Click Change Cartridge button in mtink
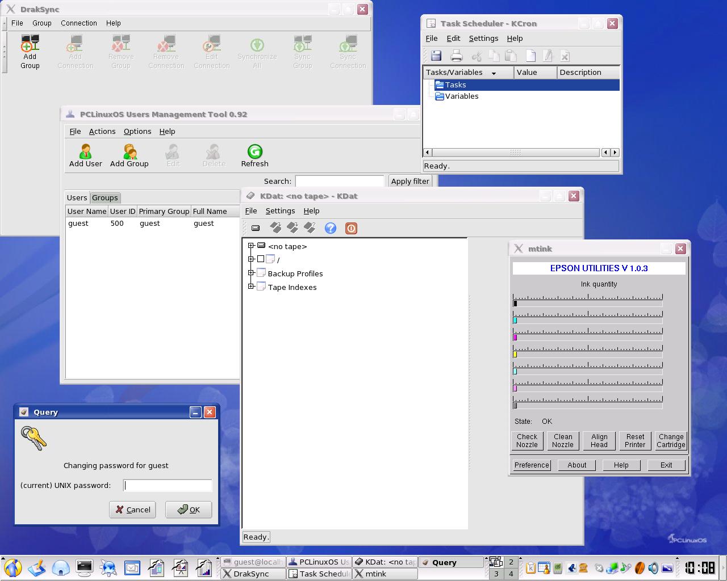 671,441
